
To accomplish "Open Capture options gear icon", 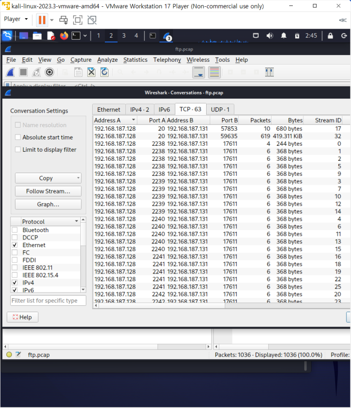I will (49, 72).
